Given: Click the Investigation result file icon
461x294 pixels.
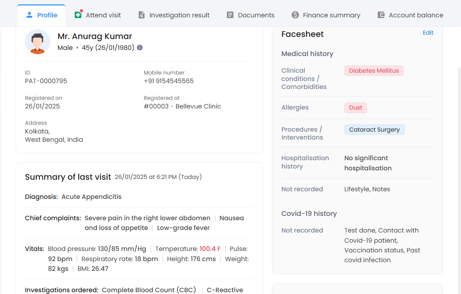Looking at the screenshot, I should 142,15.
